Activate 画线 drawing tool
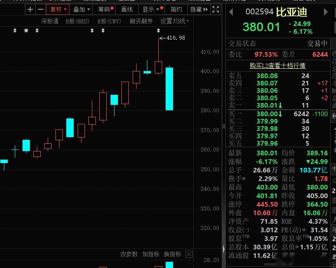336x268 pixels. coord(127,9)
